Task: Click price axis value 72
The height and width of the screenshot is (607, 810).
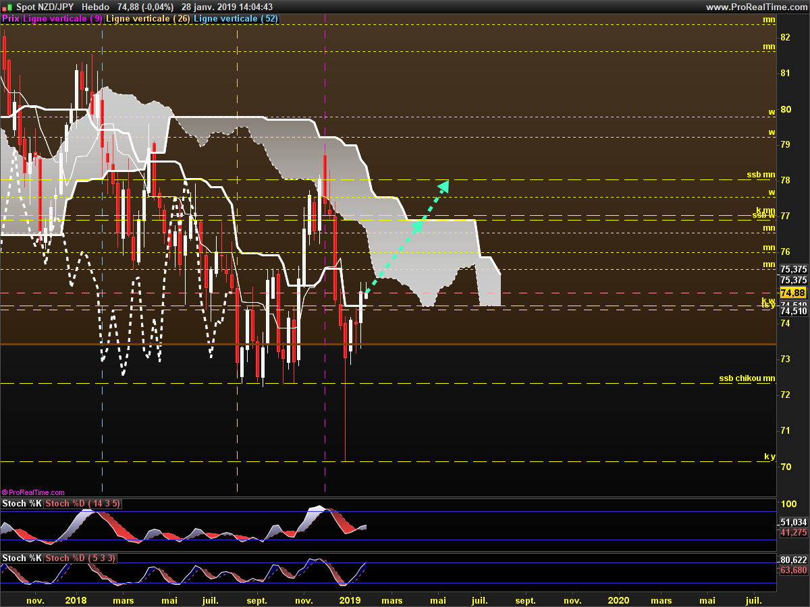Action: [x=786, y=395]
